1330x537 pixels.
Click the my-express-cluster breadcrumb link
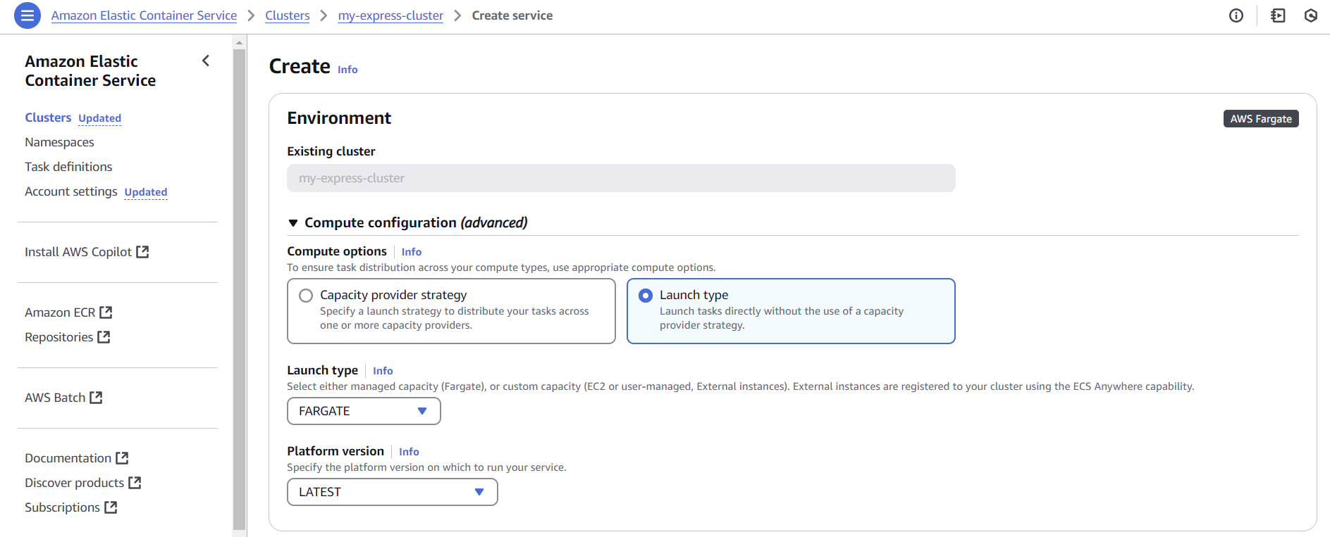coord(390,15)
